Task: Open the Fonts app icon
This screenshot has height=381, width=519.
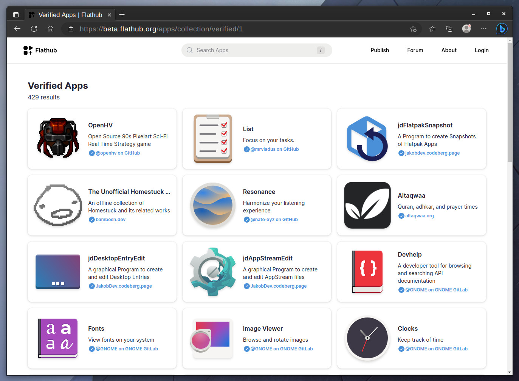Action: tap(58, 338)
